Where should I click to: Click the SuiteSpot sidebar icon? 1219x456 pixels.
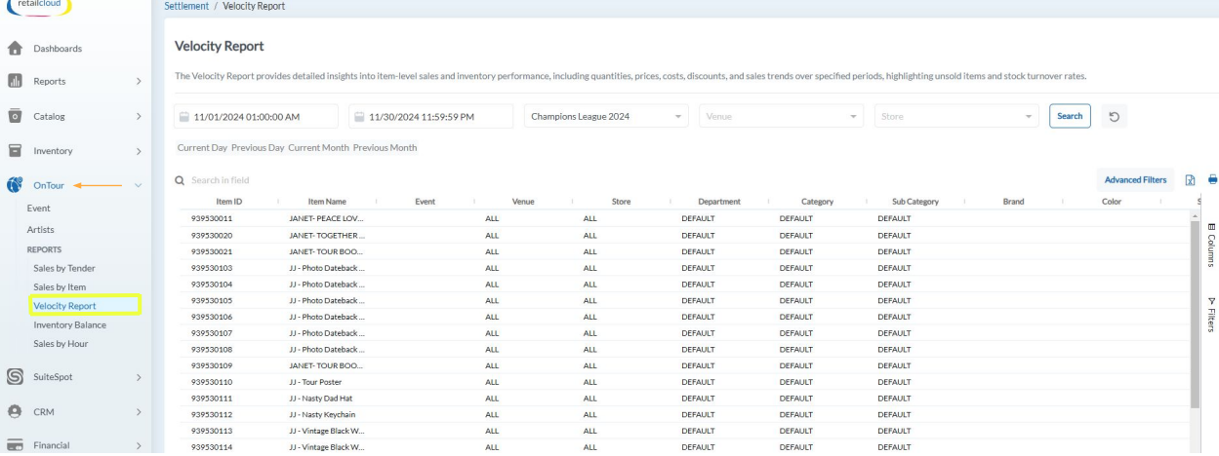click(15, 376)
